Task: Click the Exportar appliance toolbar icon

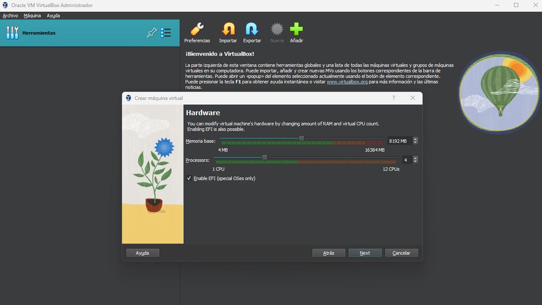Action: click(x=252, y=32)
